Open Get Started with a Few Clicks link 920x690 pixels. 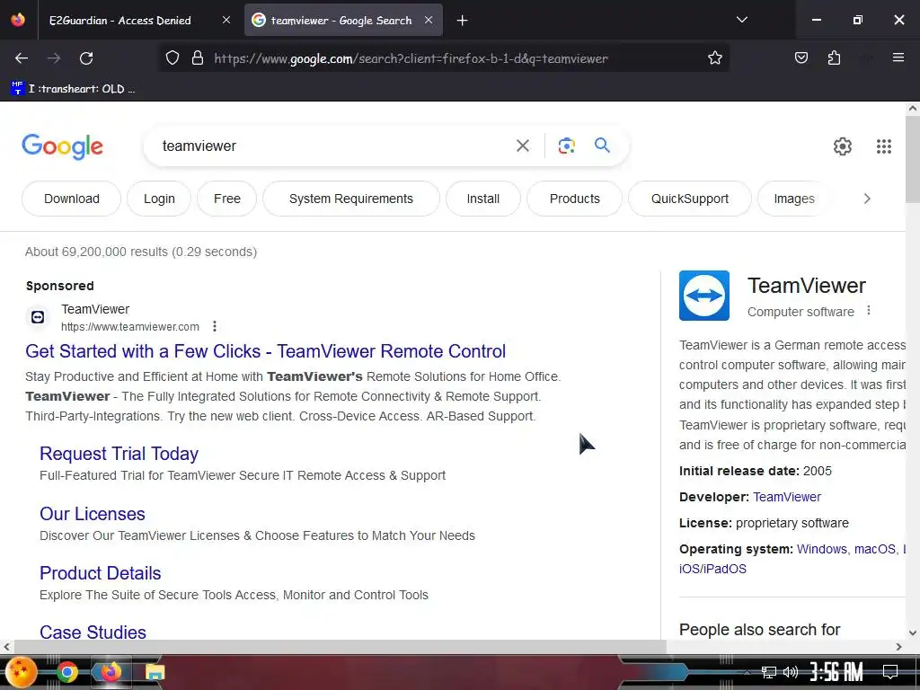(x=265, y=351)
